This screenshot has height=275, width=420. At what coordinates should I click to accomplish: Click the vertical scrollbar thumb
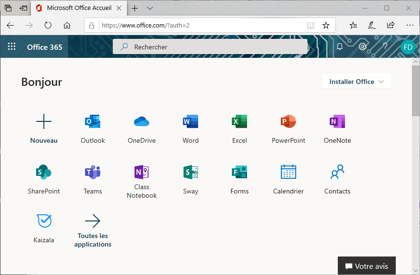click(x=415, y=91)
